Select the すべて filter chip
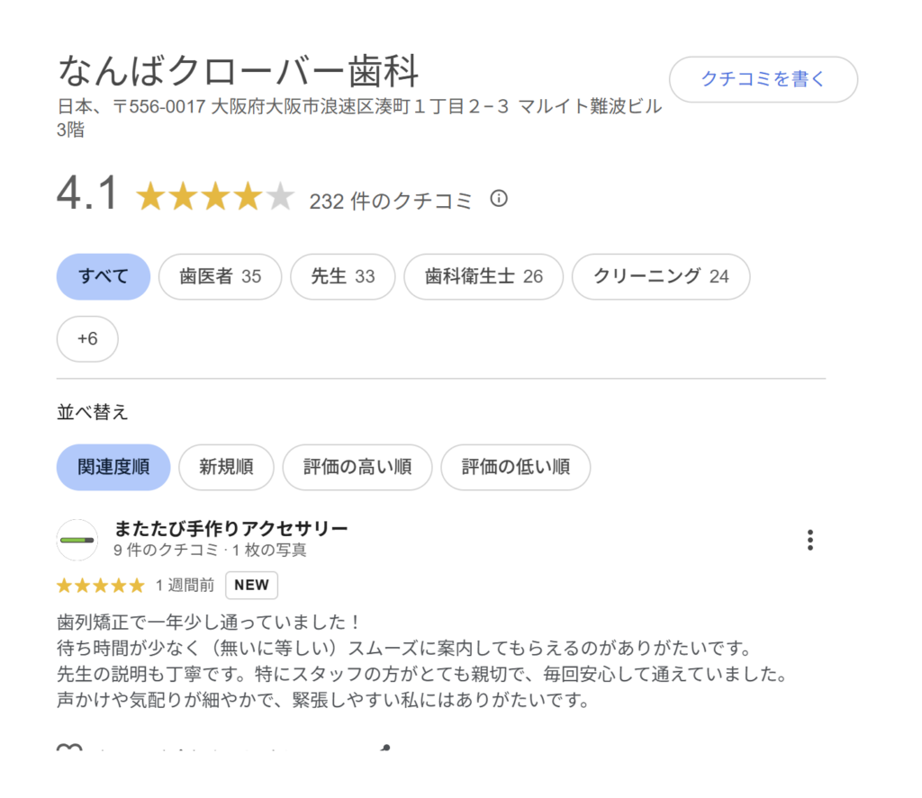This screenshot has height=798, width=922. pyautogui.click(x=104, y=276)
